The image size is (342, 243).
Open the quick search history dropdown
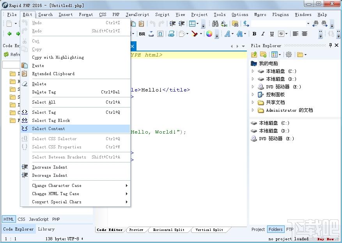coord(308,23)
